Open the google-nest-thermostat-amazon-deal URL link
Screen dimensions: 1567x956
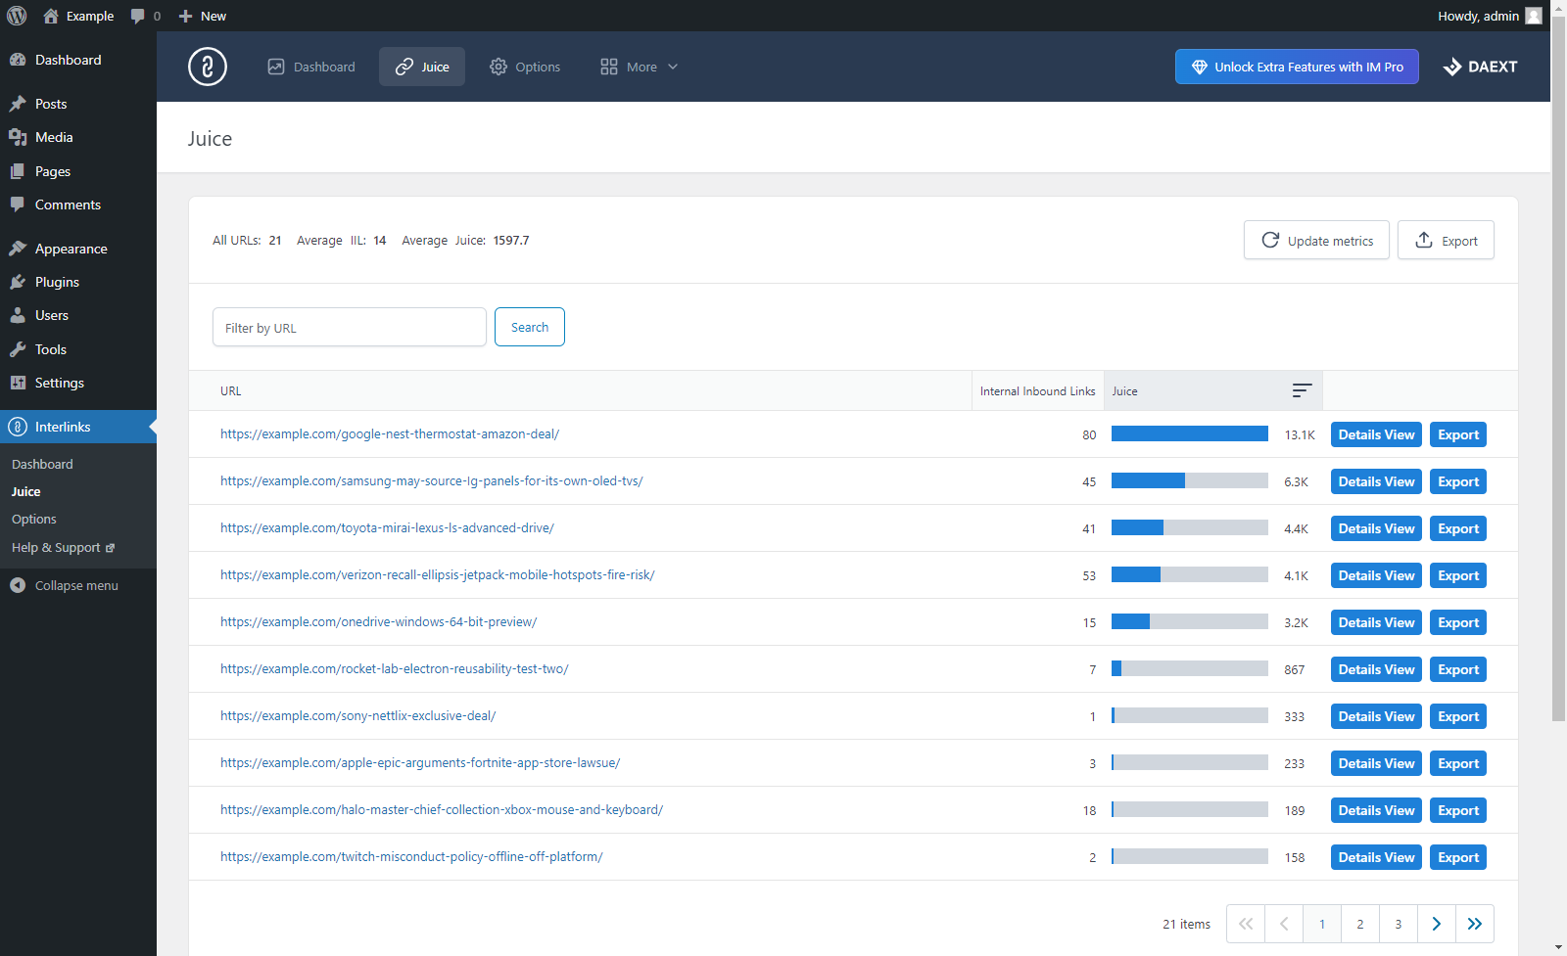390,433
